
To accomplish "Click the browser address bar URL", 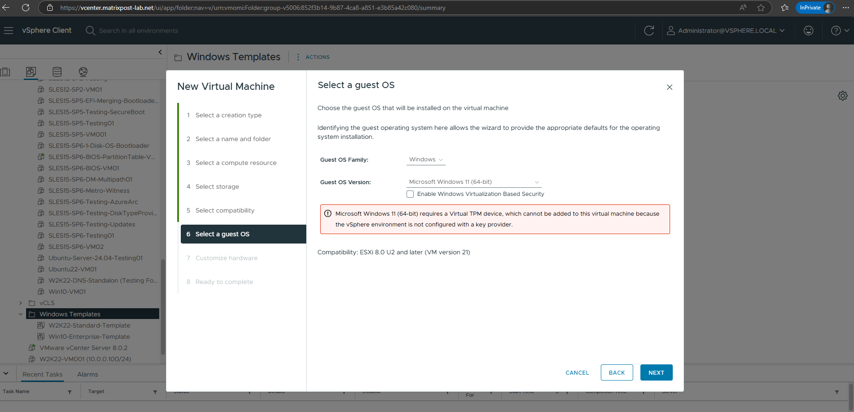I will 253,8.
